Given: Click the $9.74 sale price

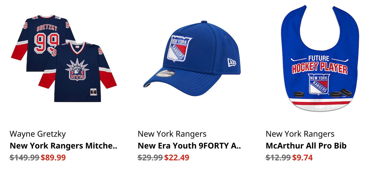Looking at the screenshot, I should point(302,158).
